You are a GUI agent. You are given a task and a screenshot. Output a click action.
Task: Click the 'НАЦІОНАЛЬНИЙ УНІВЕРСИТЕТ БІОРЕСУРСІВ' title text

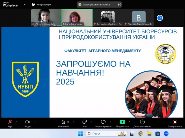[118, 31]
